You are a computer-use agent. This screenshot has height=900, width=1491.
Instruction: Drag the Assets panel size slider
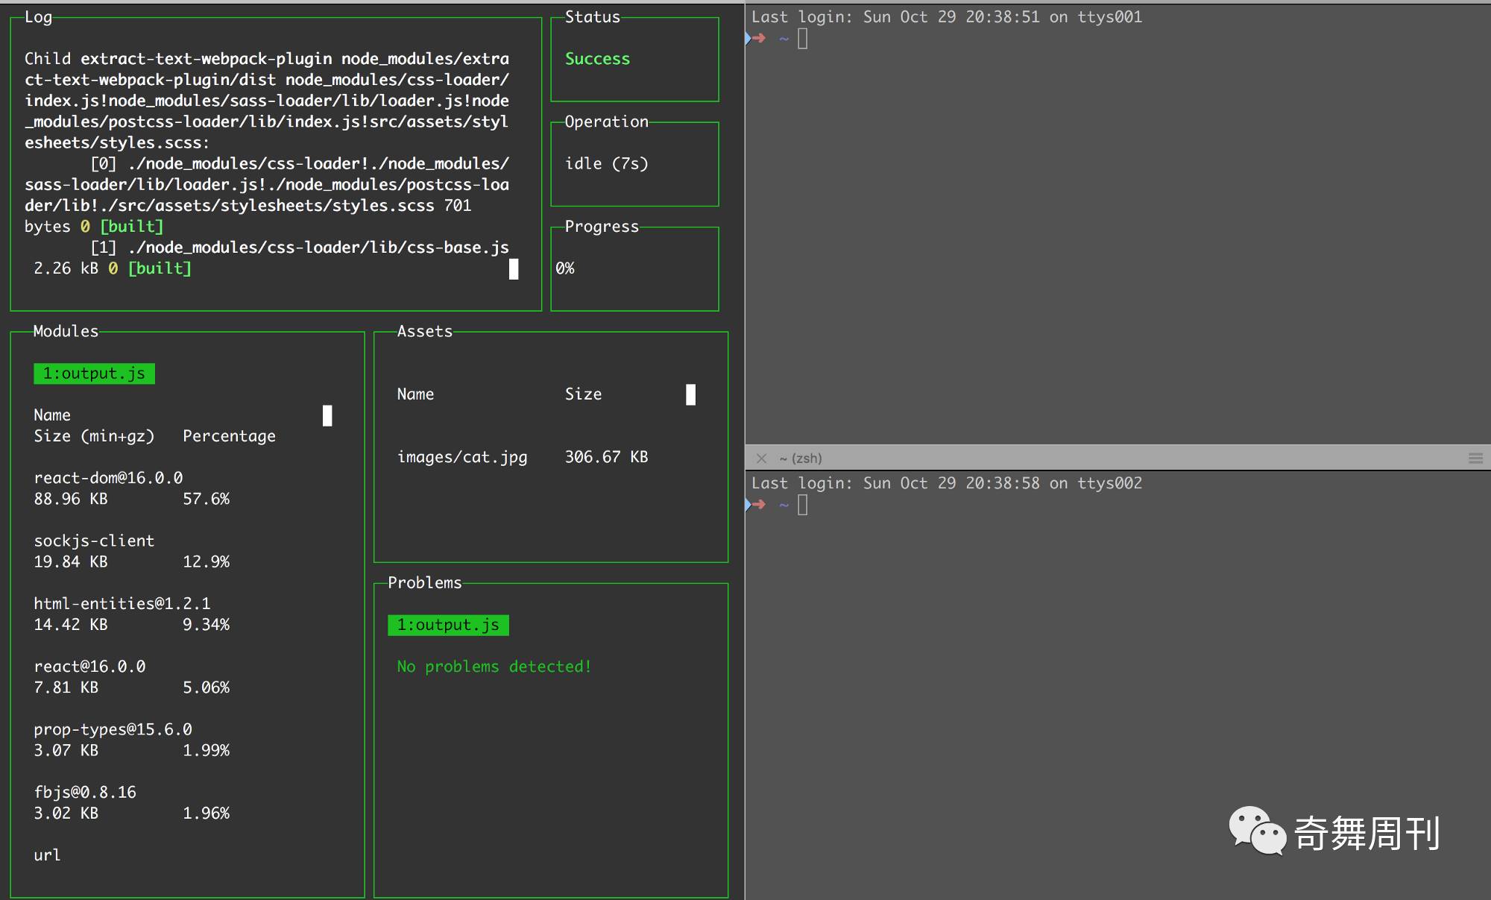click(x=690, y=393)
